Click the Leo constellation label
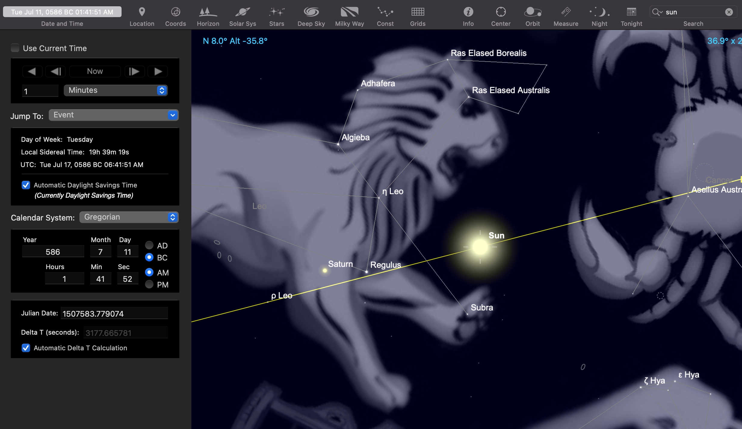742x429 pixels. click(259, 206)
